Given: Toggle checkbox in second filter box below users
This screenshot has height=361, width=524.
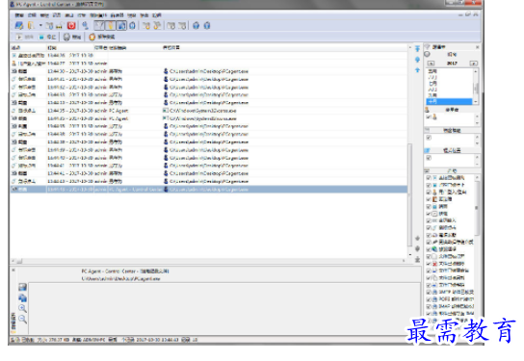Looking at the screenshot, I should [x=429, y=138].
